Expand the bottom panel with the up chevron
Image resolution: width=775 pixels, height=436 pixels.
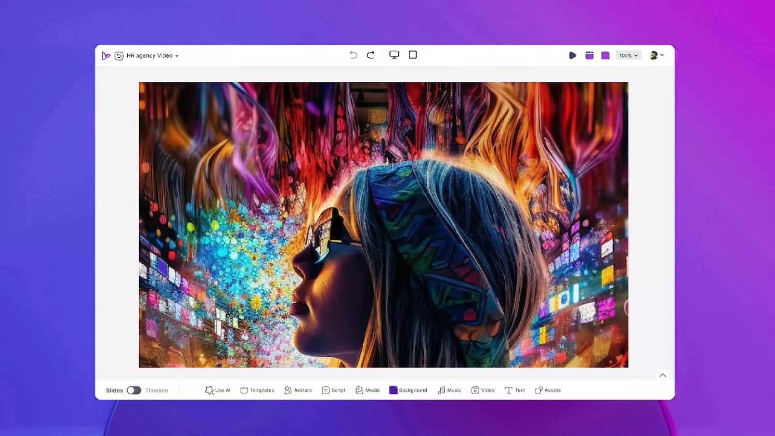coord(663,375)
